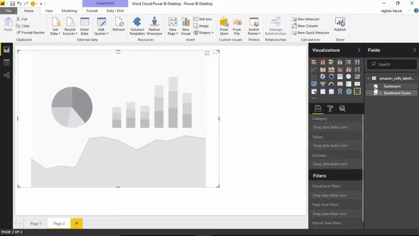Click the Undo icon in title bar

(19, 3)
